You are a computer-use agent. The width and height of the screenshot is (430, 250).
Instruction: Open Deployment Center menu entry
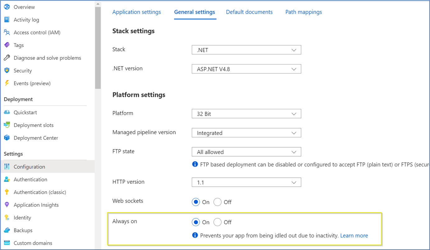pyautogui.click(x=36, y=138)
